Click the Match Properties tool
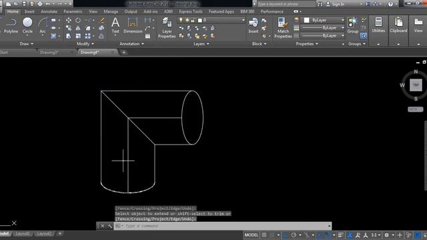The height and width of the screenshot is (240, 427). [x=283, y=27]
